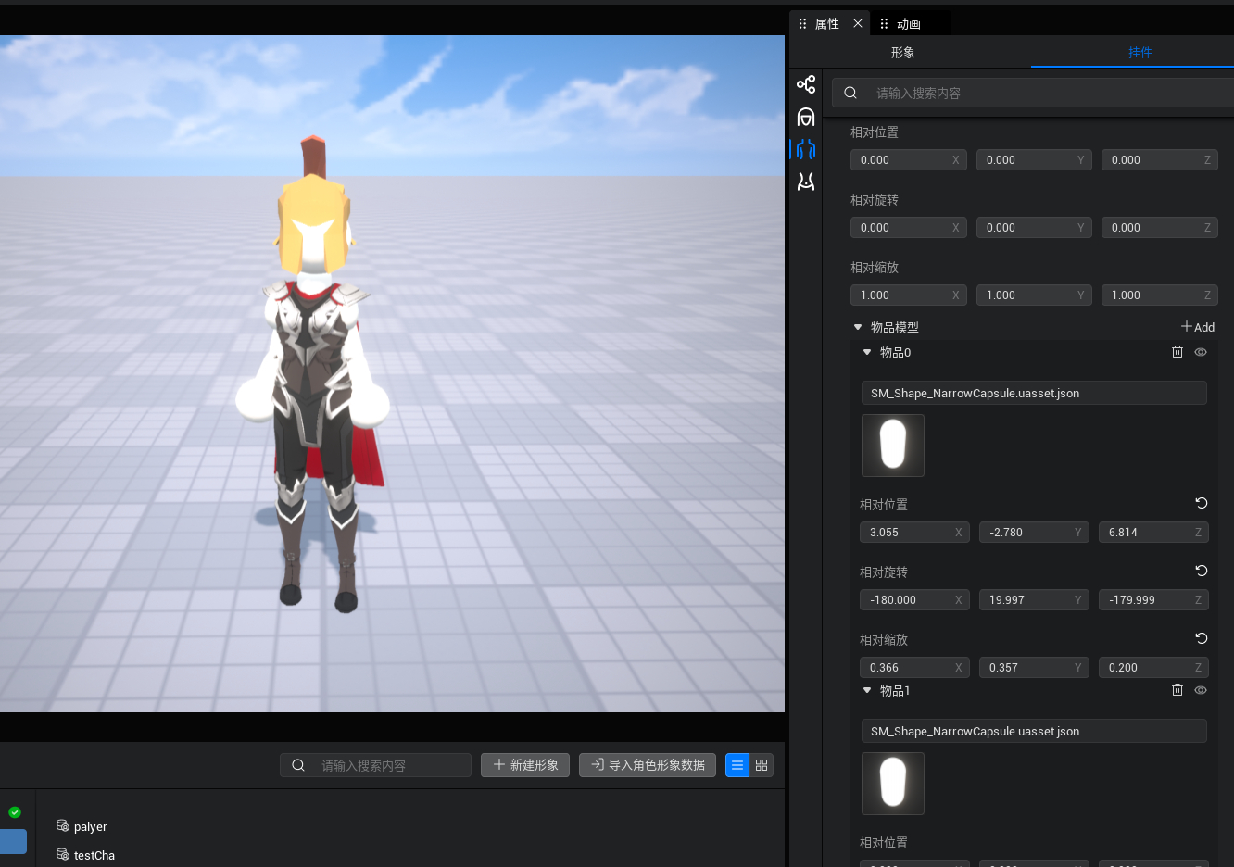
Task: Click the top 相对旋转 X field
Action: coord(908,228)
